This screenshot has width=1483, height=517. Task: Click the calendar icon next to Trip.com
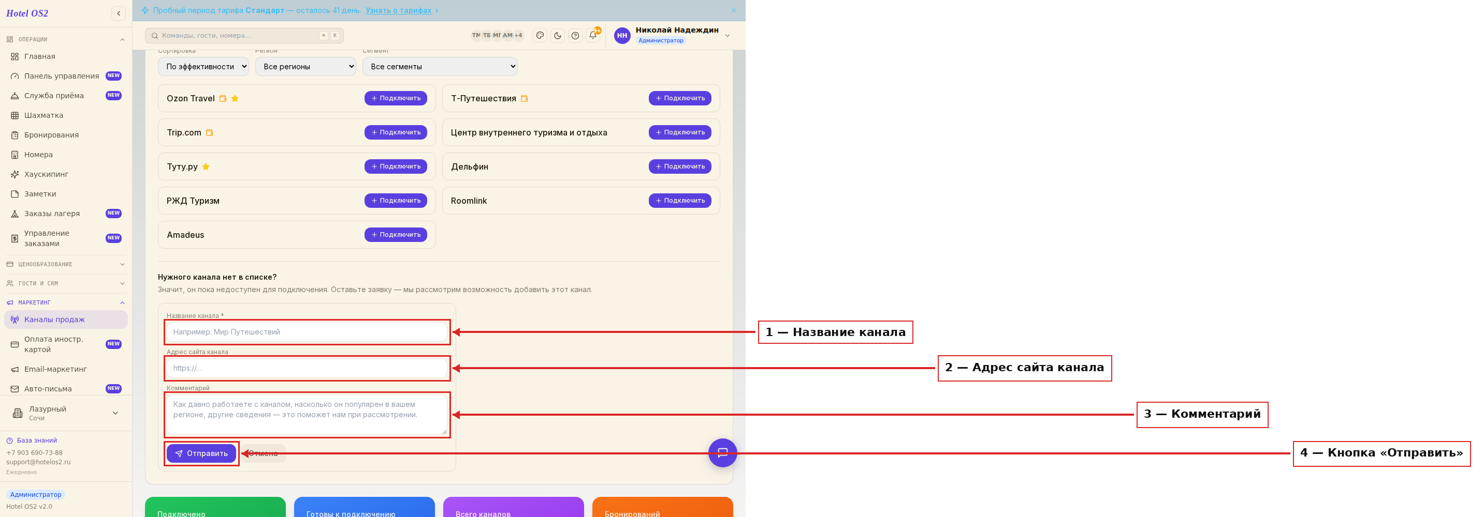pos(210,132)
